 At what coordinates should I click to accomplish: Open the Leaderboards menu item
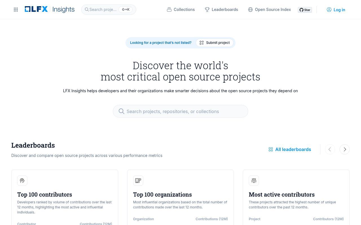coord(221,10)
